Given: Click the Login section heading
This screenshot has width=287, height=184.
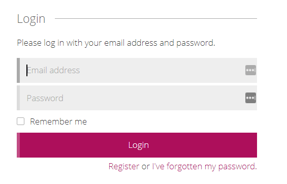Looking at the screenshot, I should point(31,19).
